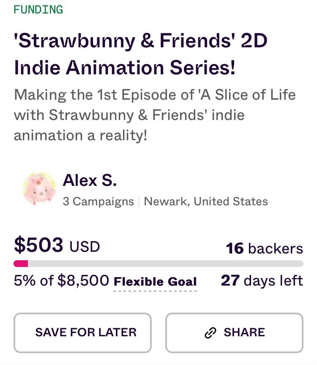Click 'Indie Animation Series!' title line
This screenshot has height=365, width=317.
tap(125, 68)
